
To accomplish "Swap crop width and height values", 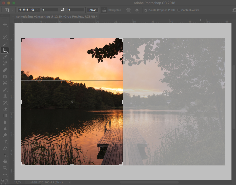I will [x=63, y=10].
